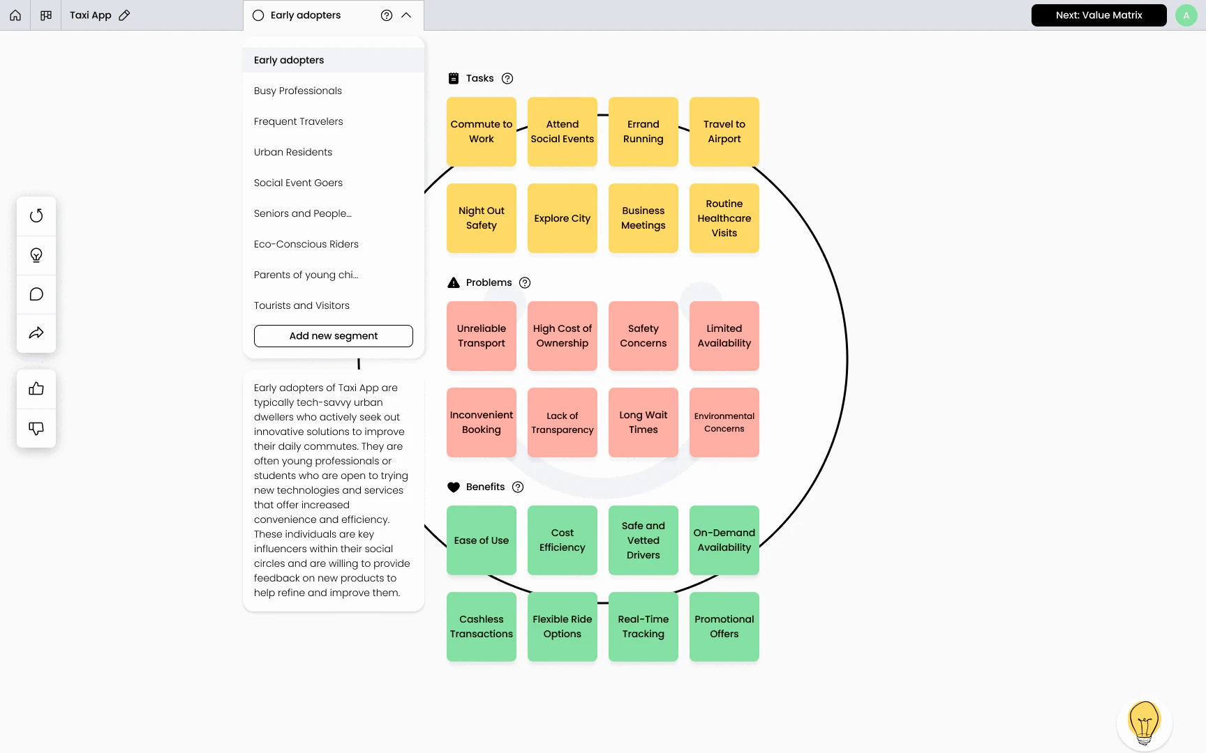The height and width of the screenshot is (753, 1206).
Task: Open the help icon inside the segment selector
Action: [386, 15]
